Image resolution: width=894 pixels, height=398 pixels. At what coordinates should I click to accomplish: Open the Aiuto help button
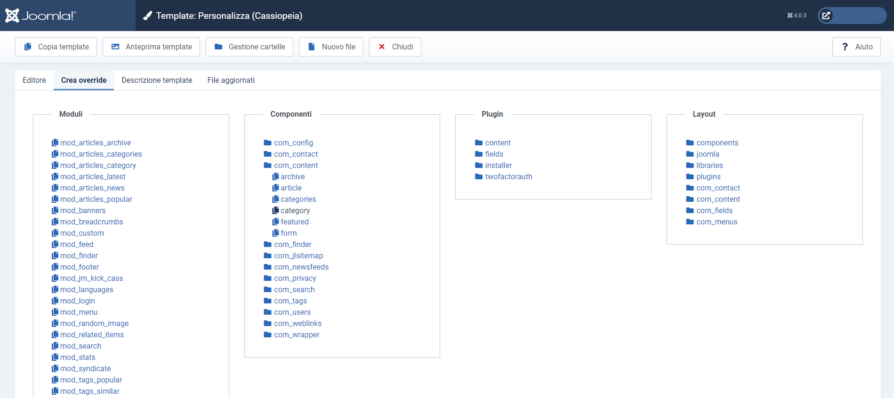click(856, 47)
